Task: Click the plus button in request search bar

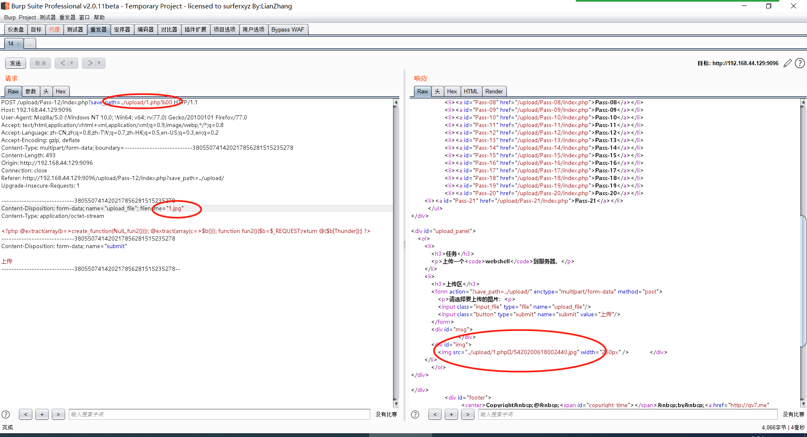Action: [42, 414]
